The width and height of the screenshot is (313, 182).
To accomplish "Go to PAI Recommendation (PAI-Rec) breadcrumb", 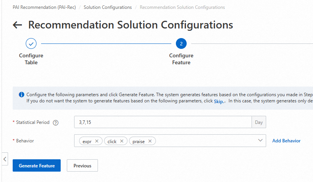I will tap(45, 7).
